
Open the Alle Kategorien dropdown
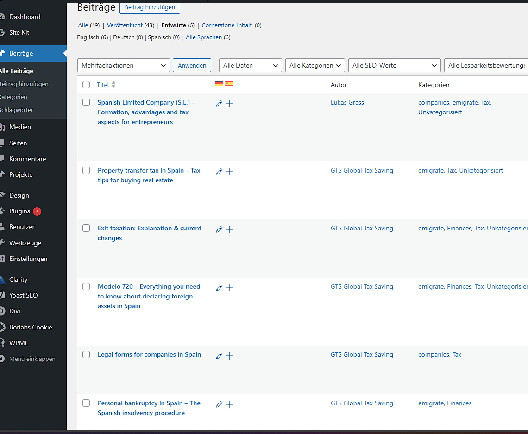[x=315, y=65]
